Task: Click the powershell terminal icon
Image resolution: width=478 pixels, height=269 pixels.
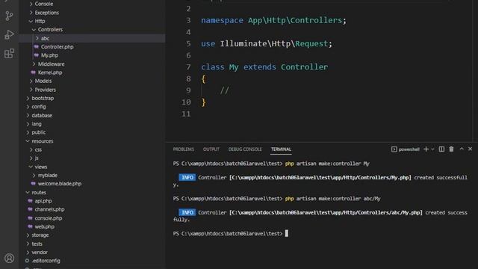Action: [x=394, y=149]
